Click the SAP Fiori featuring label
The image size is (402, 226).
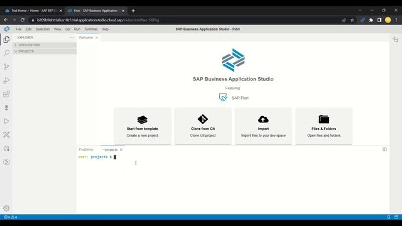click(240, 98)
